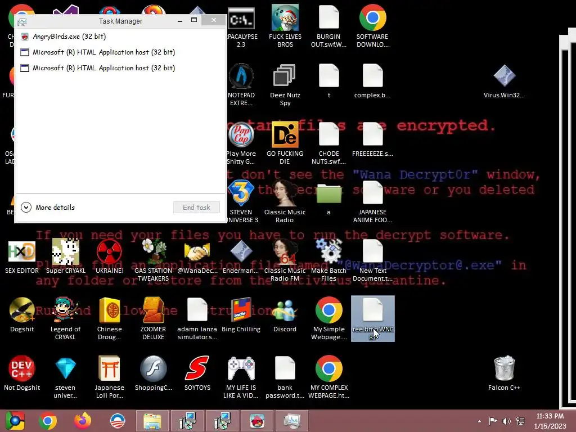Maximize the Task Manager window

click(x=194, y=20)
